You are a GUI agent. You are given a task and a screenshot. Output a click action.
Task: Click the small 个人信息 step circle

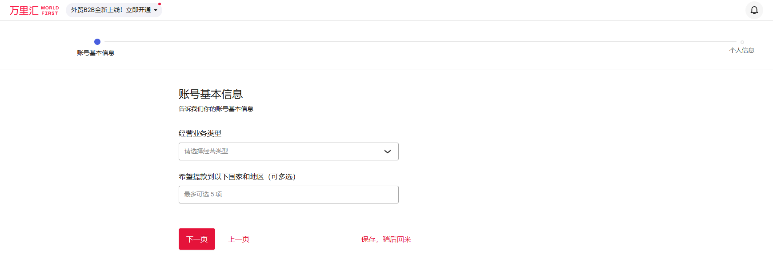tap(742, 42)
